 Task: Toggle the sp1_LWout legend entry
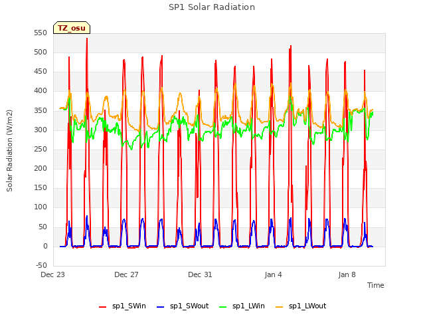(x=301, y=306)
